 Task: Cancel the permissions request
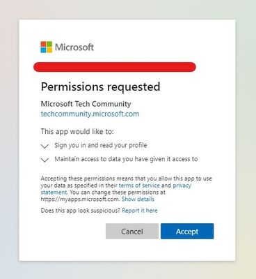point(132,232)
